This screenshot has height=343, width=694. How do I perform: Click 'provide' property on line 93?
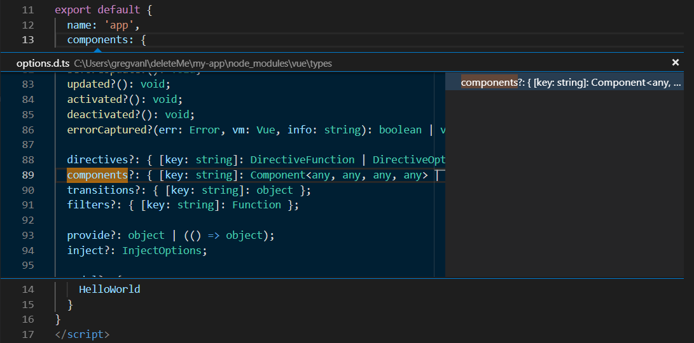click(x=88, y=236)
